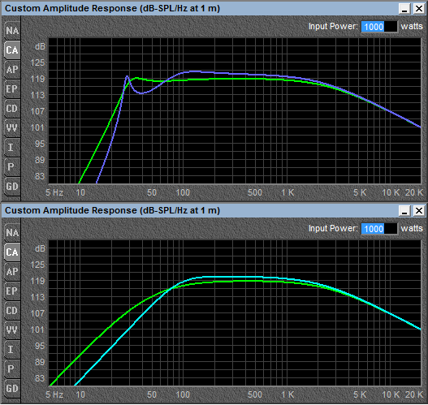Show the P tab in top window
428x405 pixels.
tap(12, 166)
